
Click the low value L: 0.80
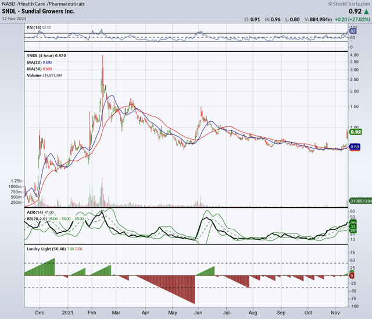tap(292, 19)
